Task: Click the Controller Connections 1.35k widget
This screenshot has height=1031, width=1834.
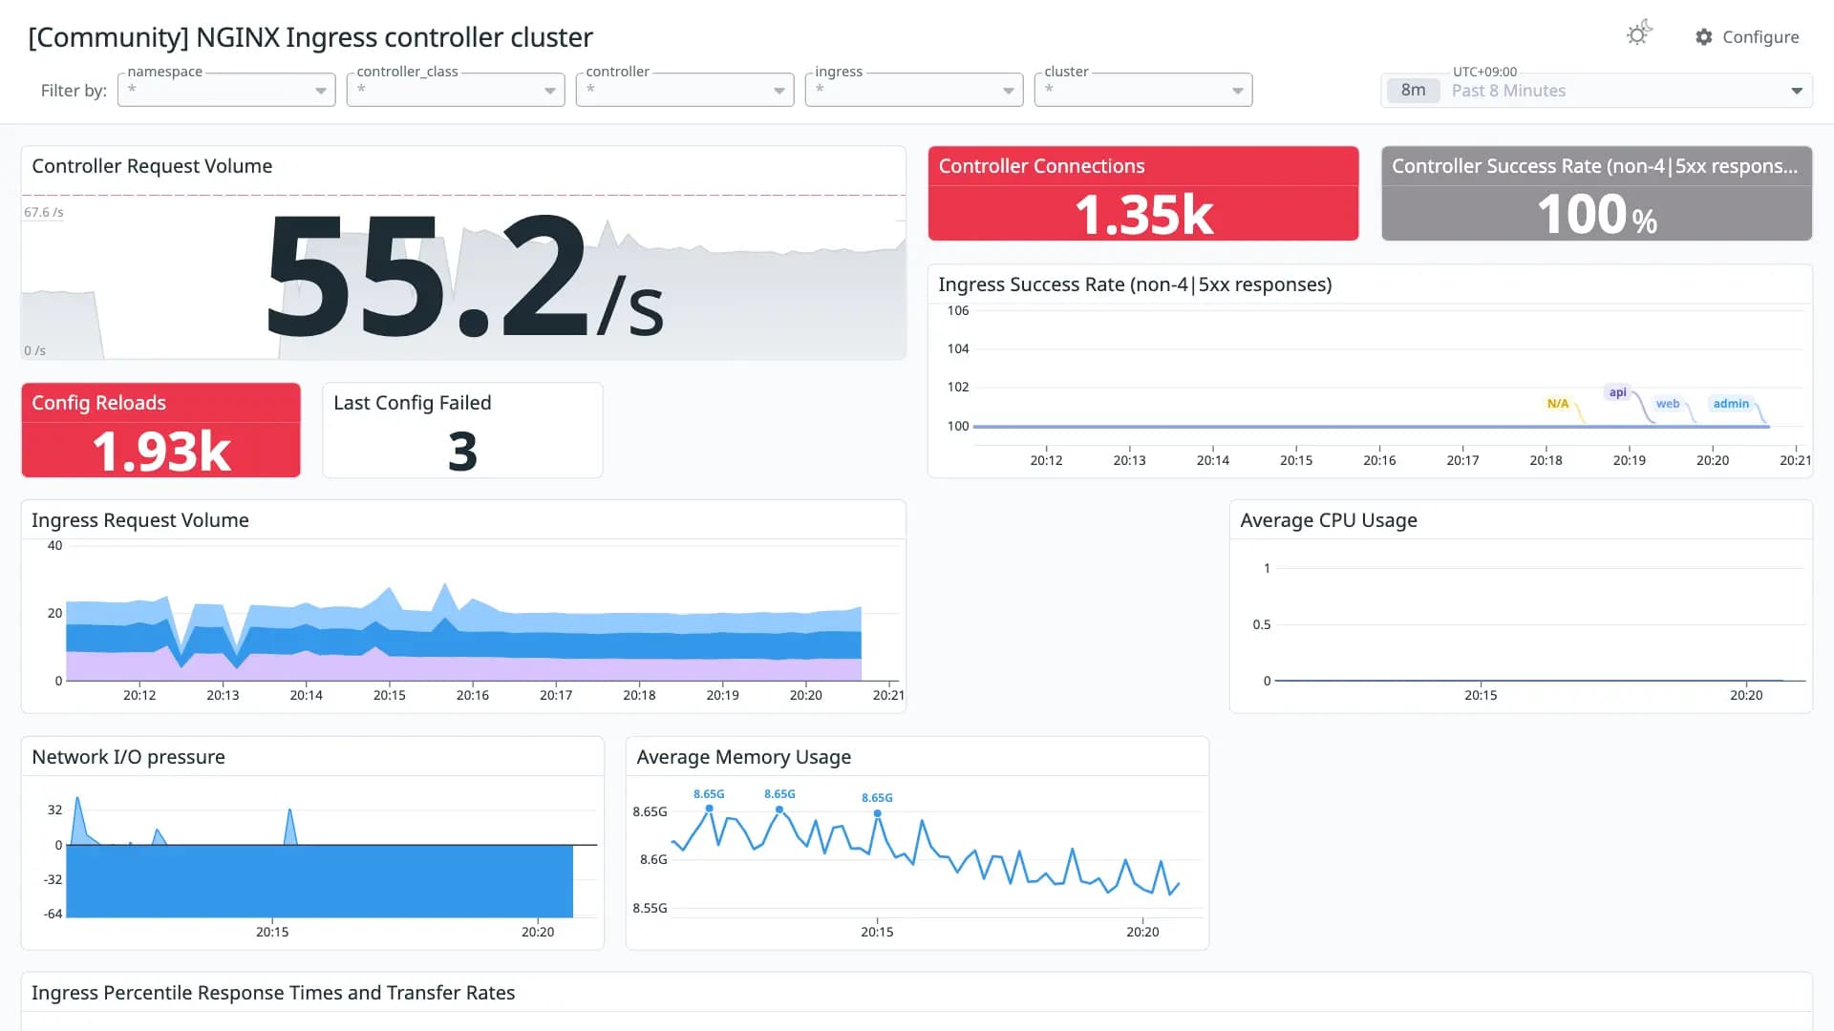Action: 1143,194
